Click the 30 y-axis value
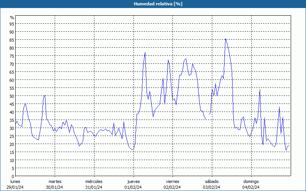 [x=12, y=128]
